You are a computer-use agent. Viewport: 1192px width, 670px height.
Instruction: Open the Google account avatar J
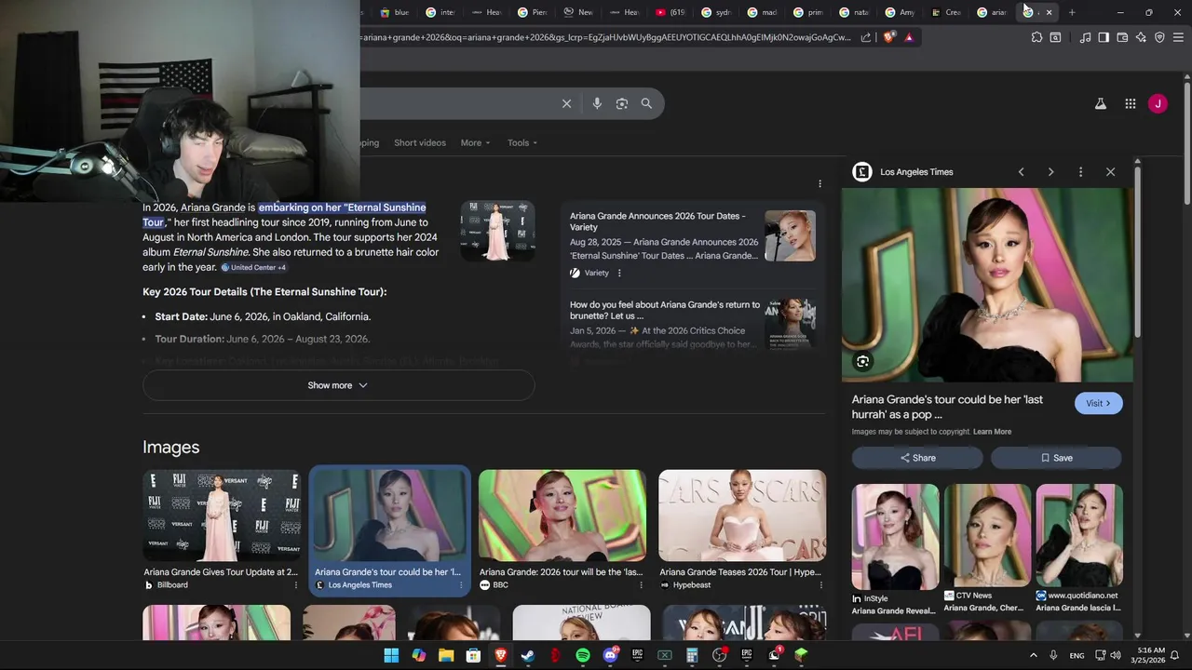pos(1158,104)
